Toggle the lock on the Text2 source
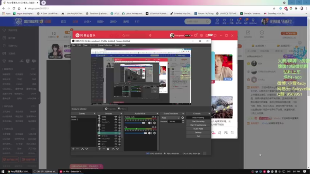The image size is (310, 174). click(x=119, y=119)
